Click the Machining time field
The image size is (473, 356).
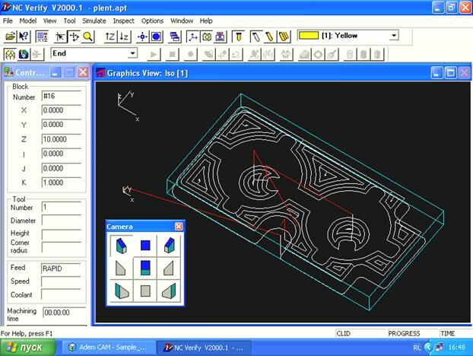click(64, 313)
